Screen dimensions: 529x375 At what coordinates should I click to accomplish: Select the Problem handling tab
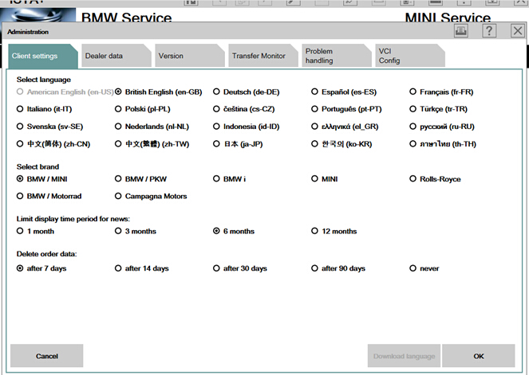click(337, 56)
